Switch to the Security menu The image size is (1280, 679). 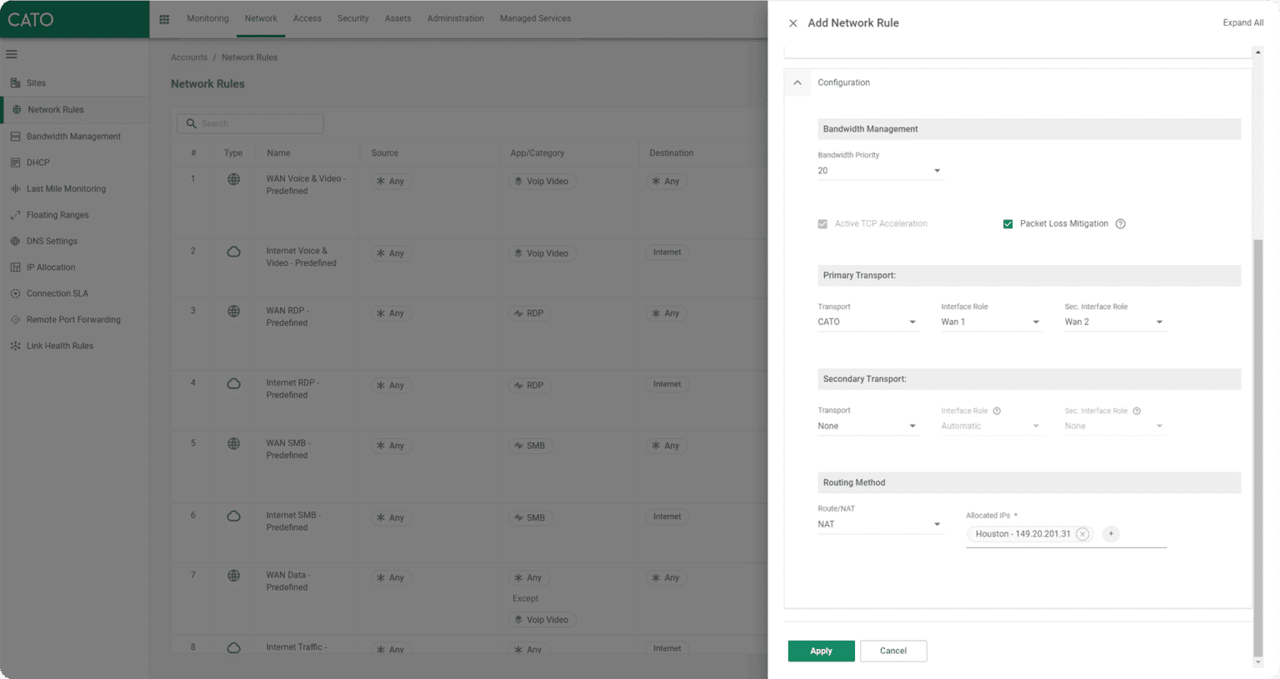pyautogui.click(x=352, y=18)
